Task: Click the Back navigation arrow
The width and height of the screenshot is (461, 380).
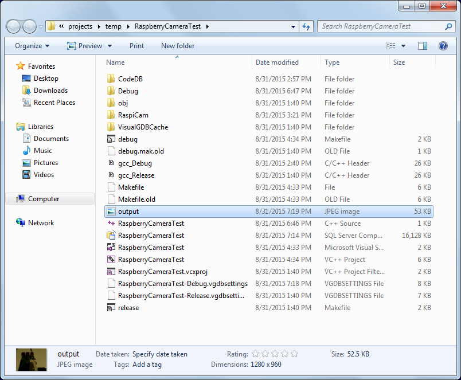Action: 13,27
